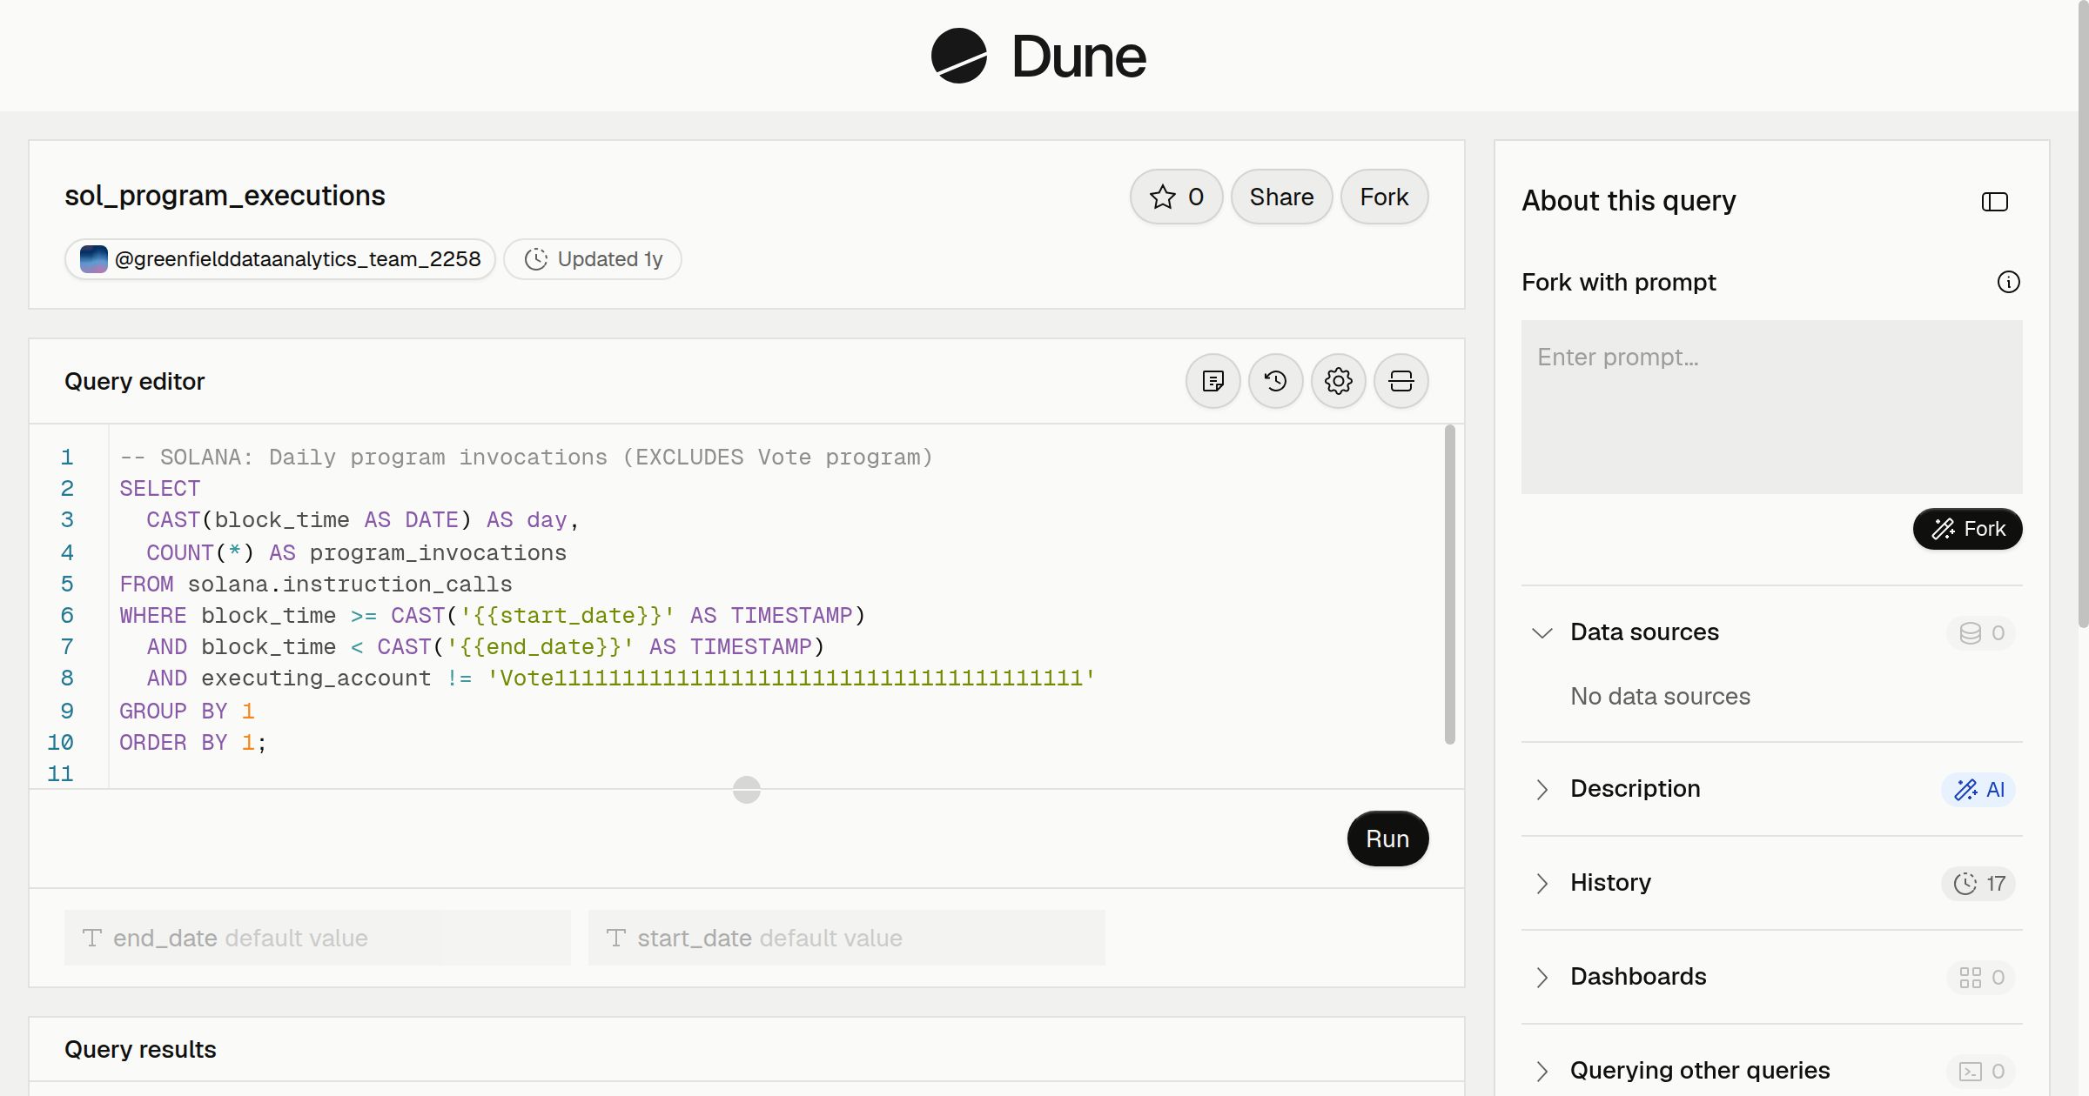Viewport: 2089px width, 1096px height.
Task: Click 'executing_account' on line 8
Action: (316, 678)
